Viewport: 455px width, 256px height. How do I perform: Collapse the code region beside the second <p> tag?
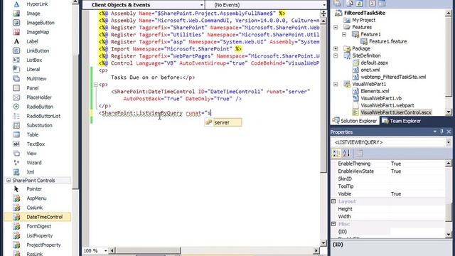coord(95,85)
